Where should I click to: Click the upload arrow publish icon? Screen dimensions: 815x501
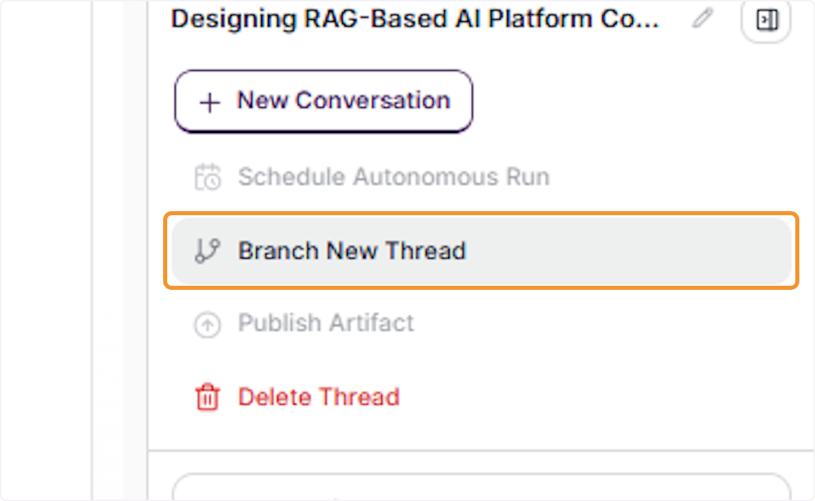click(207, 325)
